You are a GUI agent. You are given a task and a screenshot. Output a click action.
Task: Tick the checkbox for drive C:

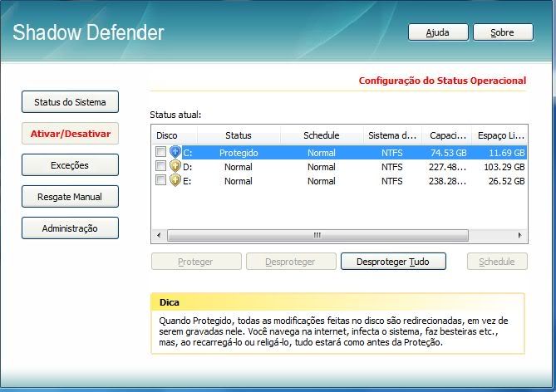160,152
